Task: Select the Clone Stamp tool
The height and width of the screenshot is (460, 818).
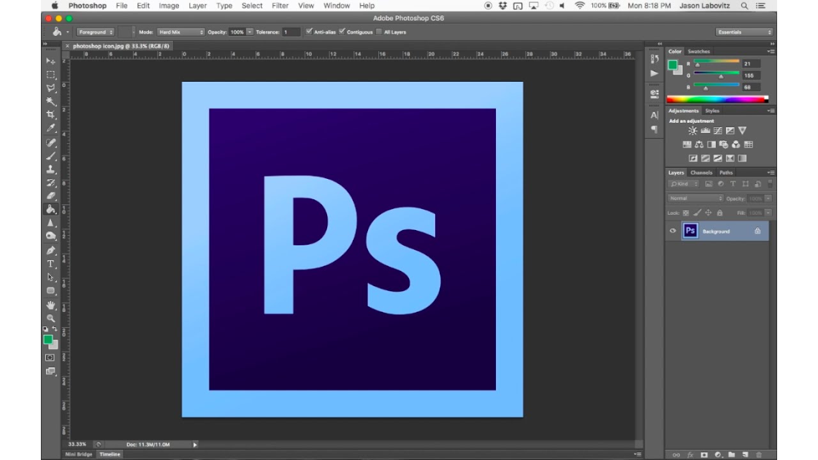Action: click(50, 169)
